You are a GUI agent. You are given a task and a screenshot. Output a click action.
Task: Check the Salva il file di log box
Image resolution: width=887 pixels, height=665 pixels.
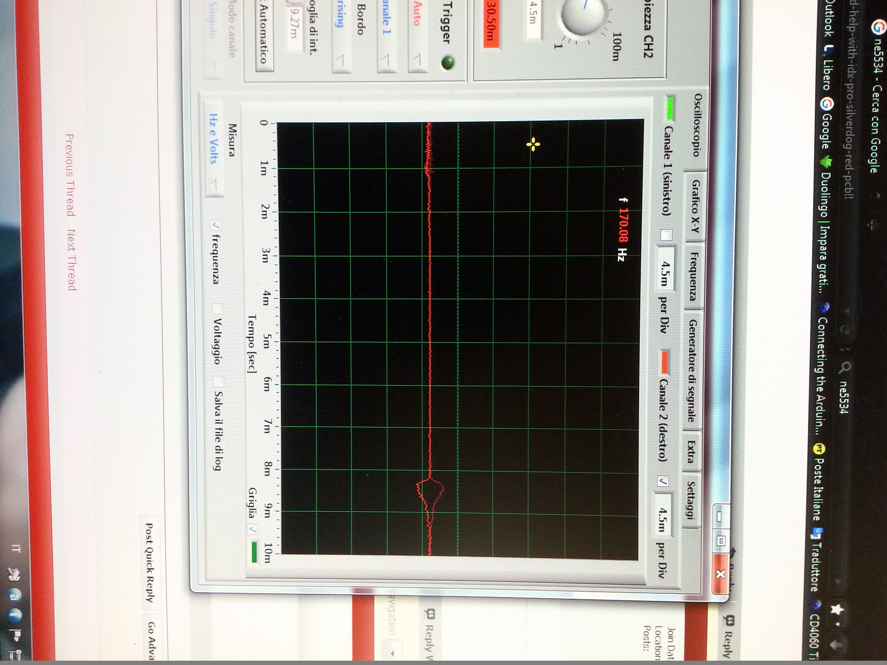(218, 381)
